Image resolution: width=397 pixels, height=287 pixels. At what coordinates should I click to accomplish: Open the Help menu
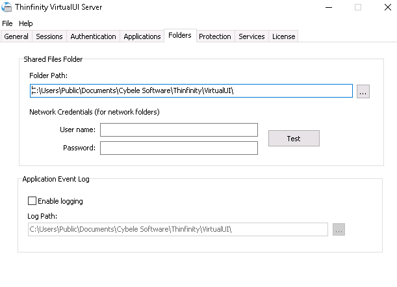pyautogui.click(x=25, y=23)
